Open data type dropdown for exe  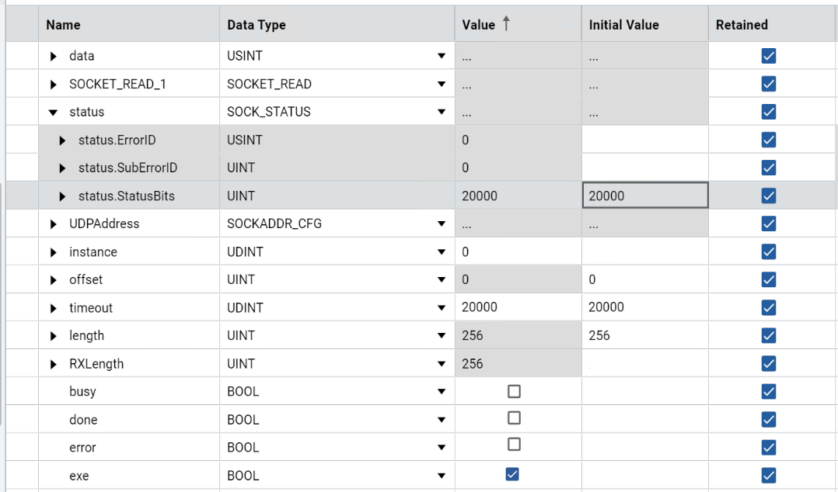442,476
